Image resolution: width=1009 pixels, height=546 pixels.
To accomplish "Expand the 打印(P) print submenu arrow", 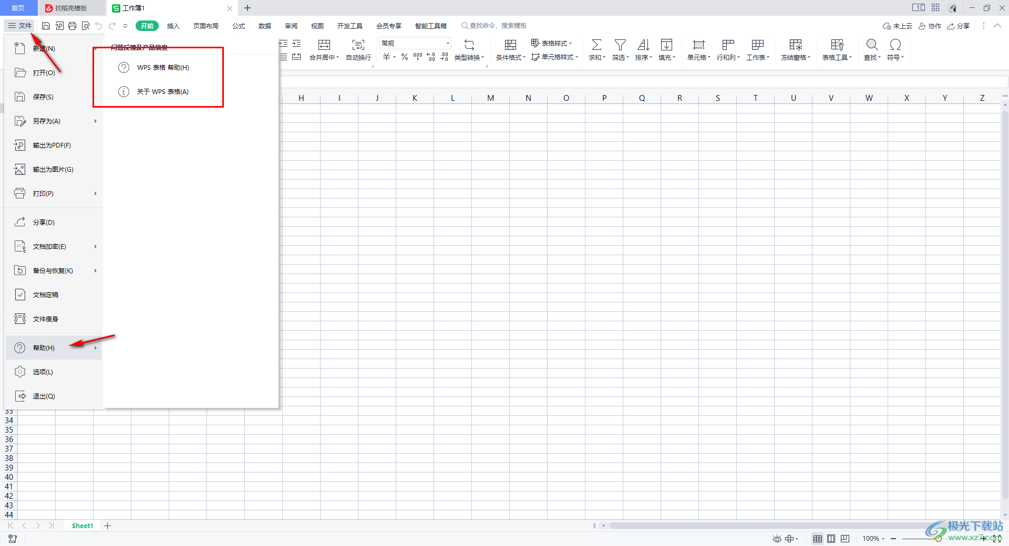I will click(95, 193).
